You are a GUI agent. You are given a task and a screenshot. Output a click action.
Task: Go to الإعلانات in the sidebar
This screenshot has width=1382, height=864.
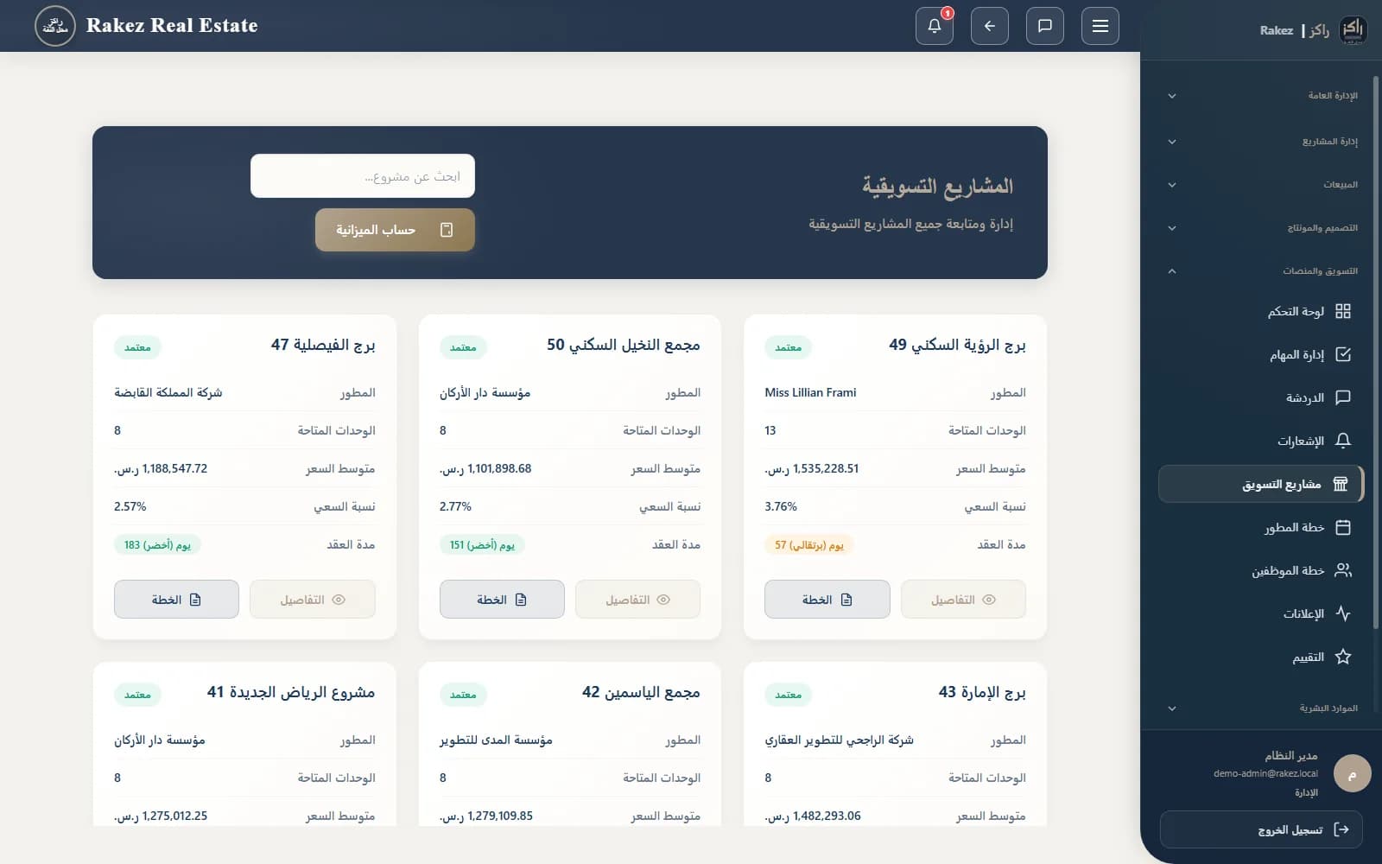click(1261, 613)
